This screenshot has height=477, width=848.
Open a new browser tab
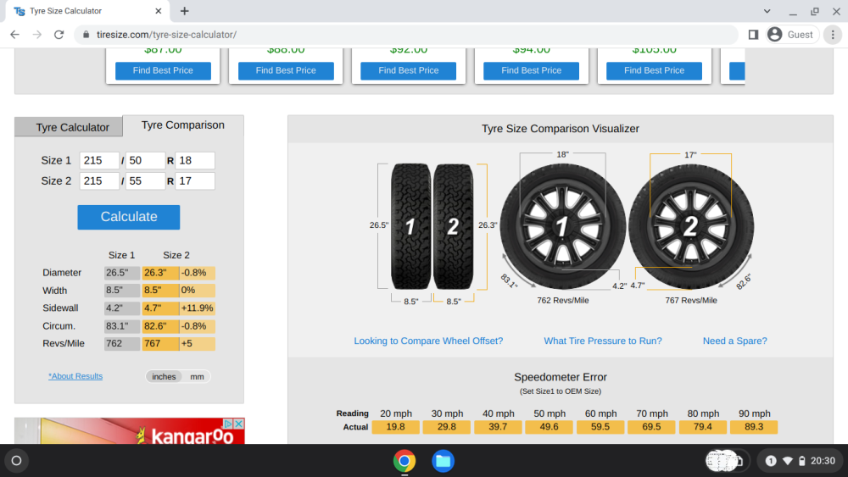point(184,11)
